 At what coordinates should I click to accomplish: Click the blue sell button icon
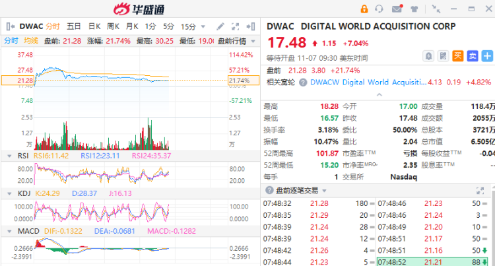point(473,56)
